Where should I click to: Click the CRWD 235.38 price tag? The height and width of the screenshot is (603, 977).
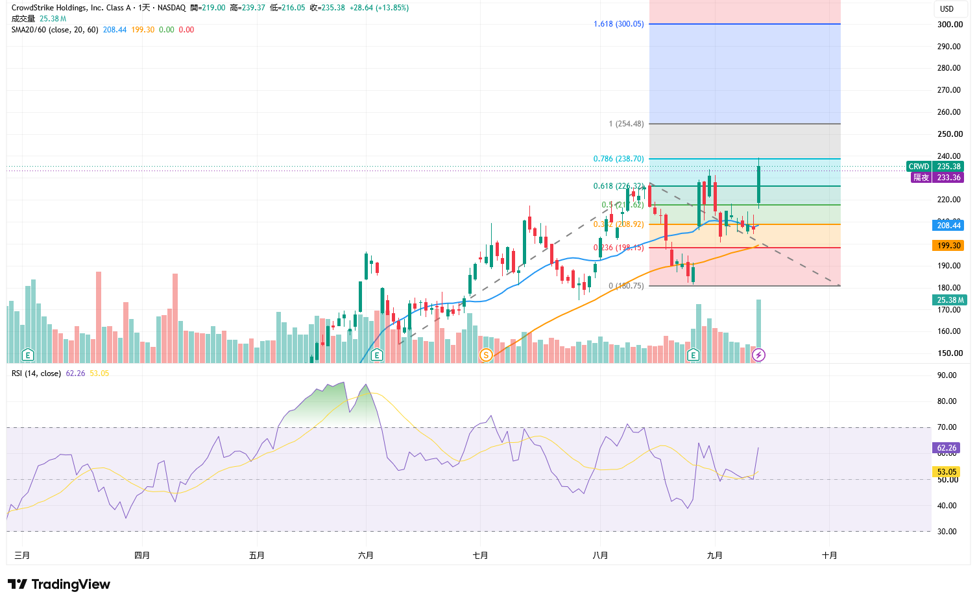pyautogui.click(x=935, y=167)
